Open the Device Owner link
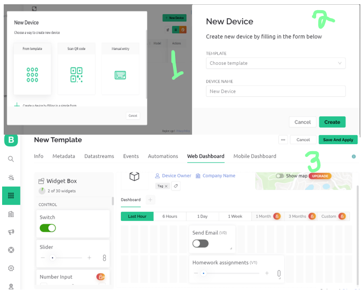This screenshot has height=297, width=363. click(x=173, y=176)
